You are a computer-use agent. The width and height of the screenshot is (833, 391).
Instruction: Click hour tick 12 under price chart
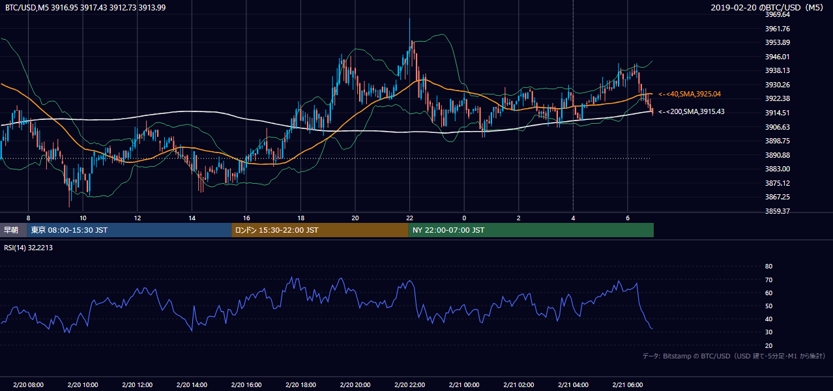[x=137, y=218]
